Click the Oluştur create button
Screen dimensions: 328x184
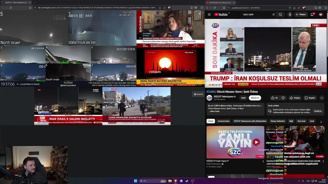[x=301, y=15]
